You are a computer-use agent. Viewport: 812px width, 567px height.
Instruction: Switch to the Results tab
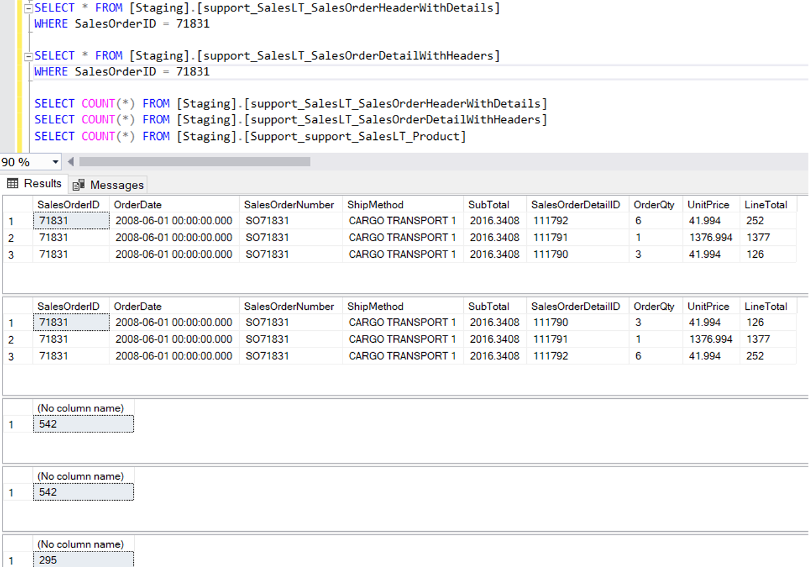[34, 184]
